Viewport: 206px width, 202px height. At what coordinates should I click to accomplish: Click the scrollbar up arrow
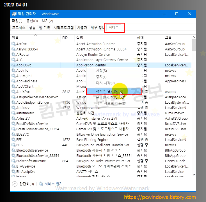[x=194, y=37]
